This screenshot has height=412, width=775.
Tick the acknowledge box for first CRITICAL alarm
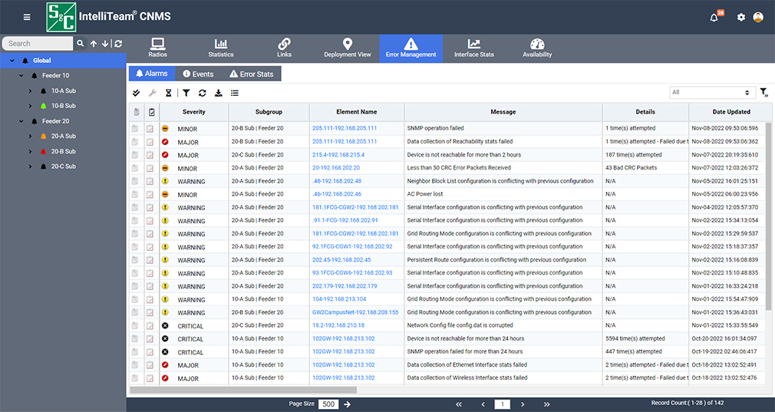(x=150, y=325)
